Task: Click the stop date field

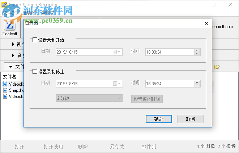Action: pos(89,84)
